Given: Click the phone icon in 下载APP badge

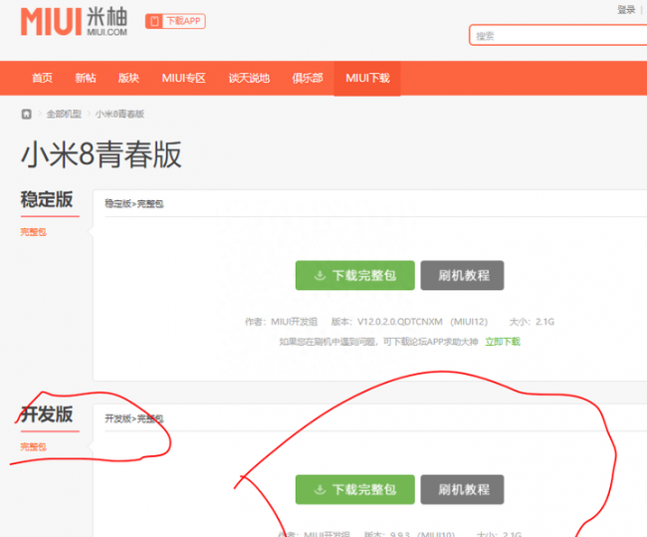Looking at the screenshot, I should pyautogui.click(x=154, y=21).
